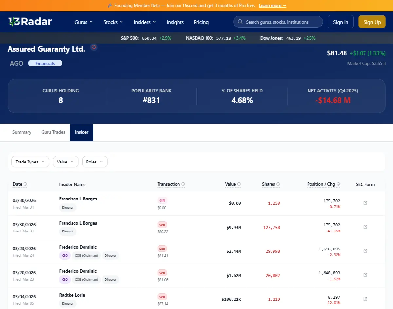Click the Sign In button
Viewport: 393px width, 309px height.
[341, 22]
